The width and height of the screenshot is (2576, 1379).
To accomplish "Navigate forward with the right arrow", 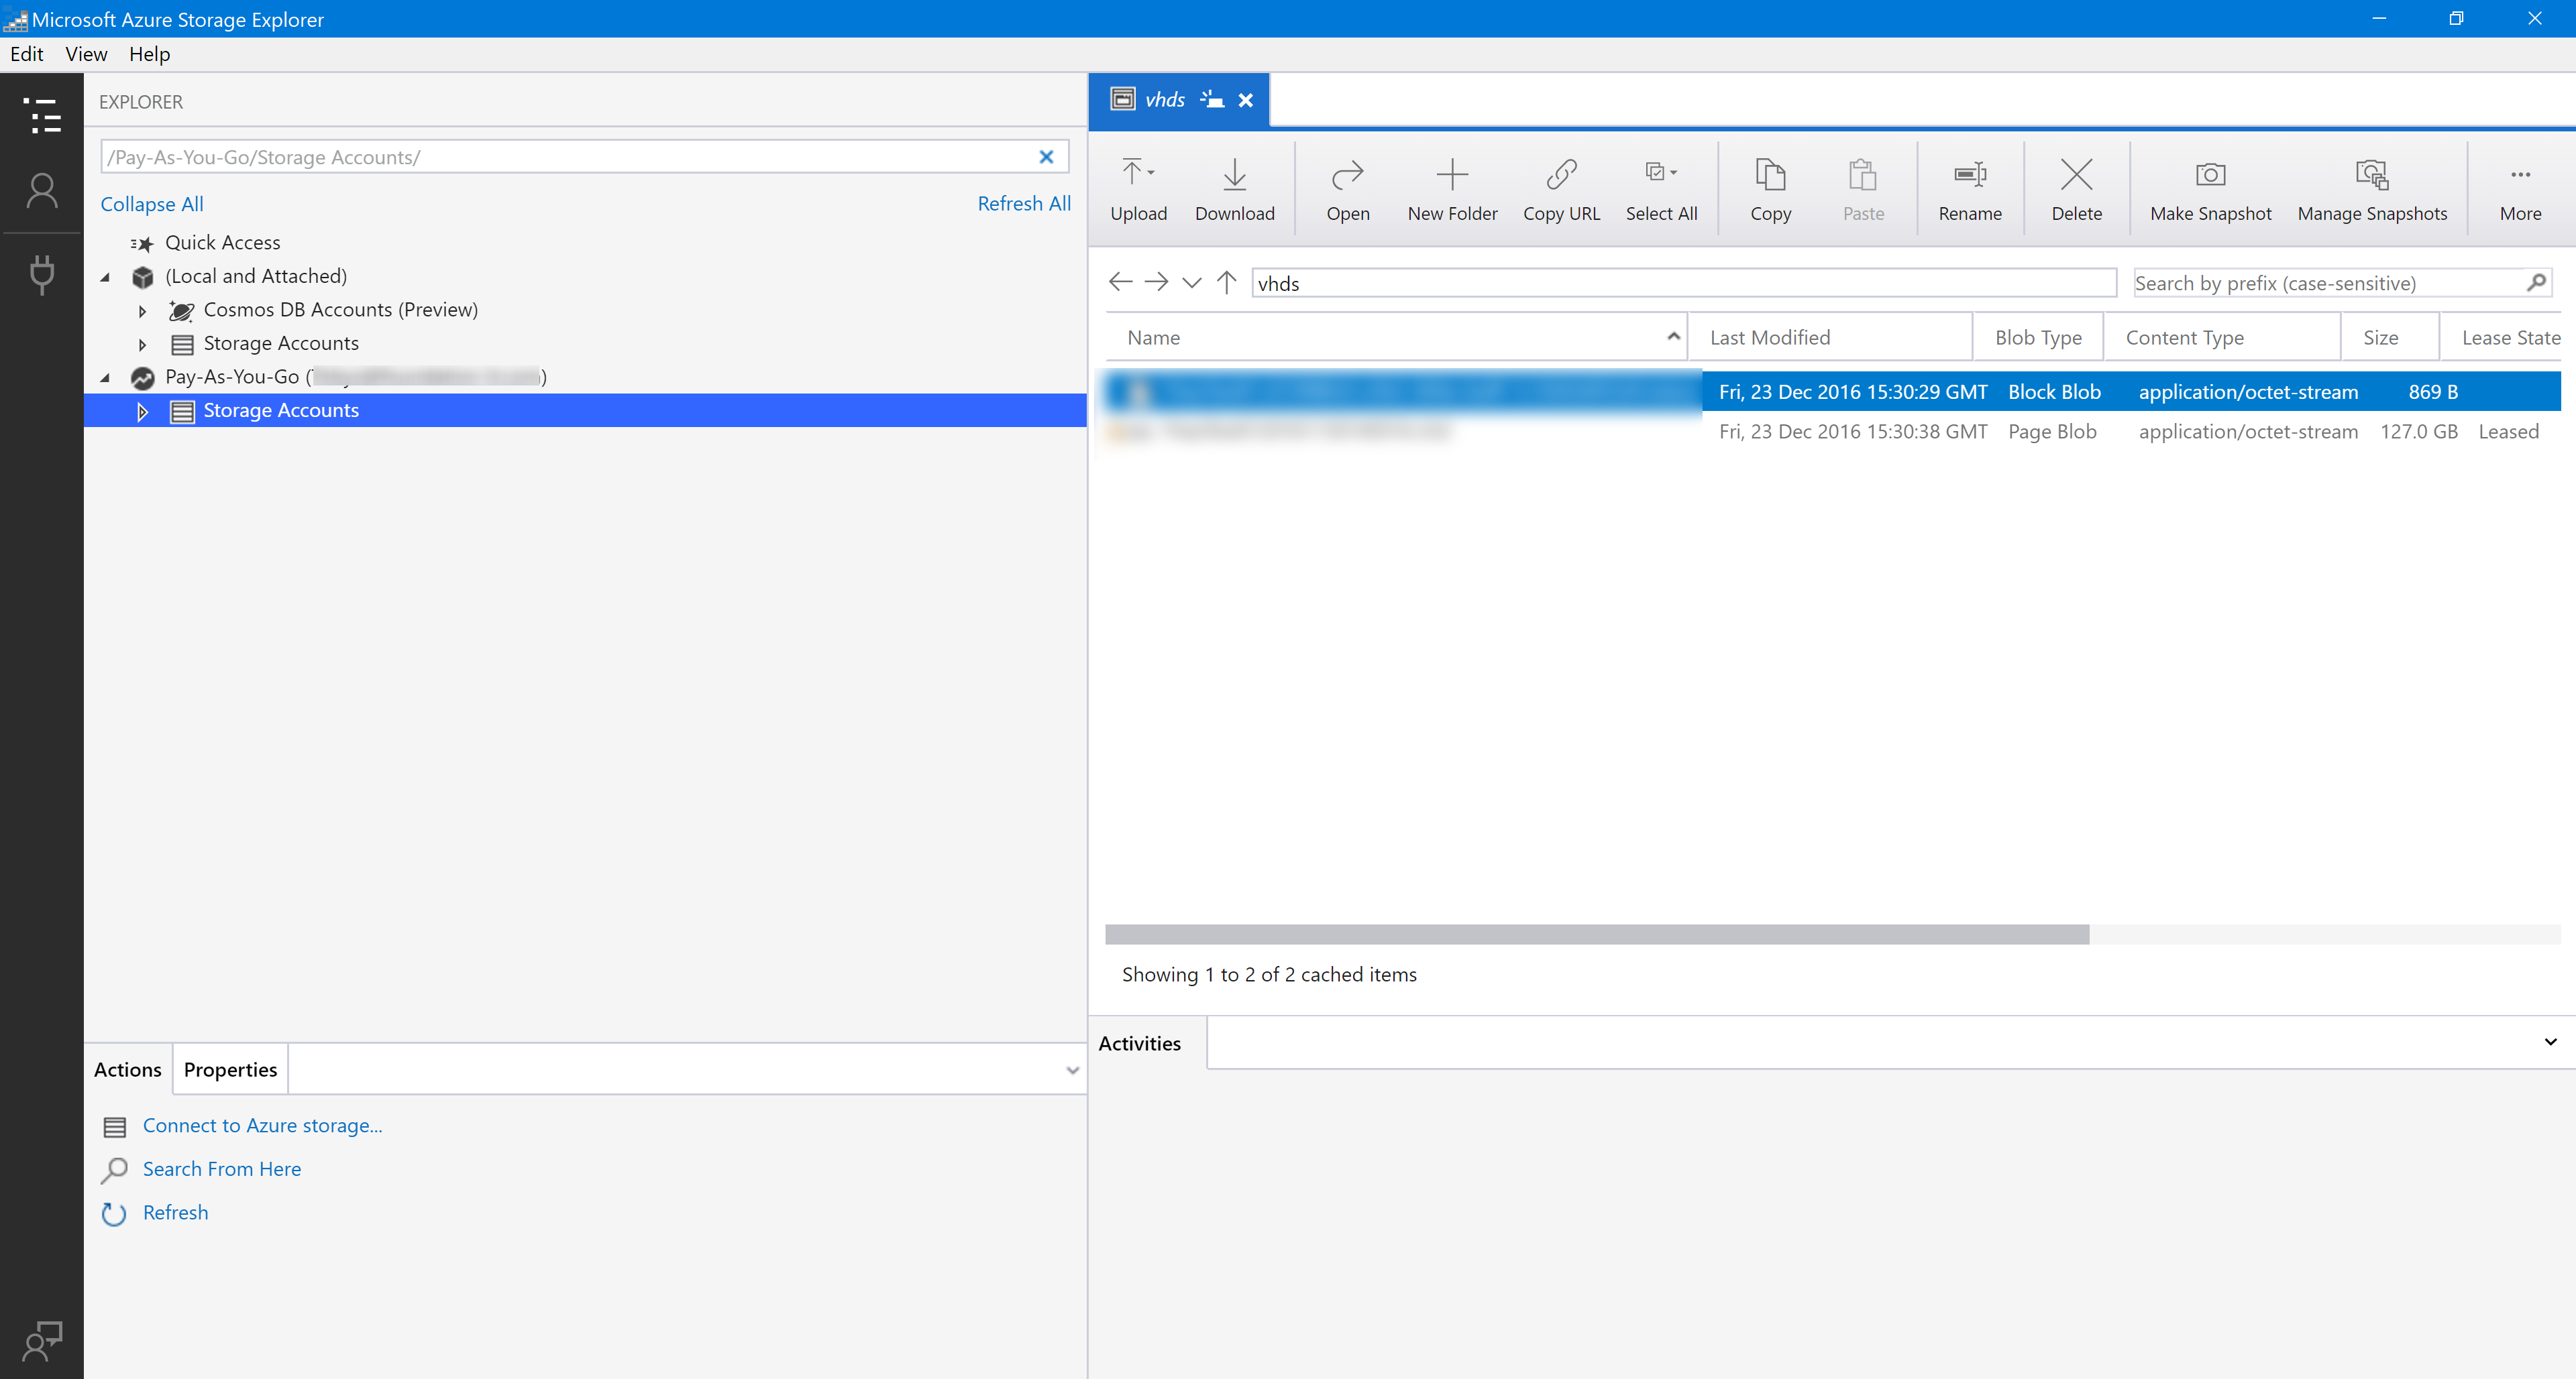I will click(1156, 282).
